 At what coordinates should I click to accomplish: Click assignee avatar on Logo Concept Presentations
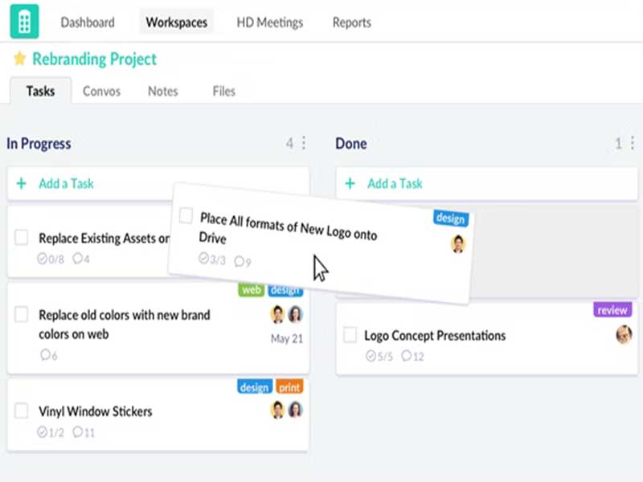[x=624, y=334]
